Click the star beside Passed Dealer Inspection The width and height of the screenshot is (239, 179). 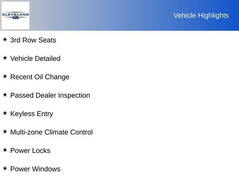coord(5,95)
